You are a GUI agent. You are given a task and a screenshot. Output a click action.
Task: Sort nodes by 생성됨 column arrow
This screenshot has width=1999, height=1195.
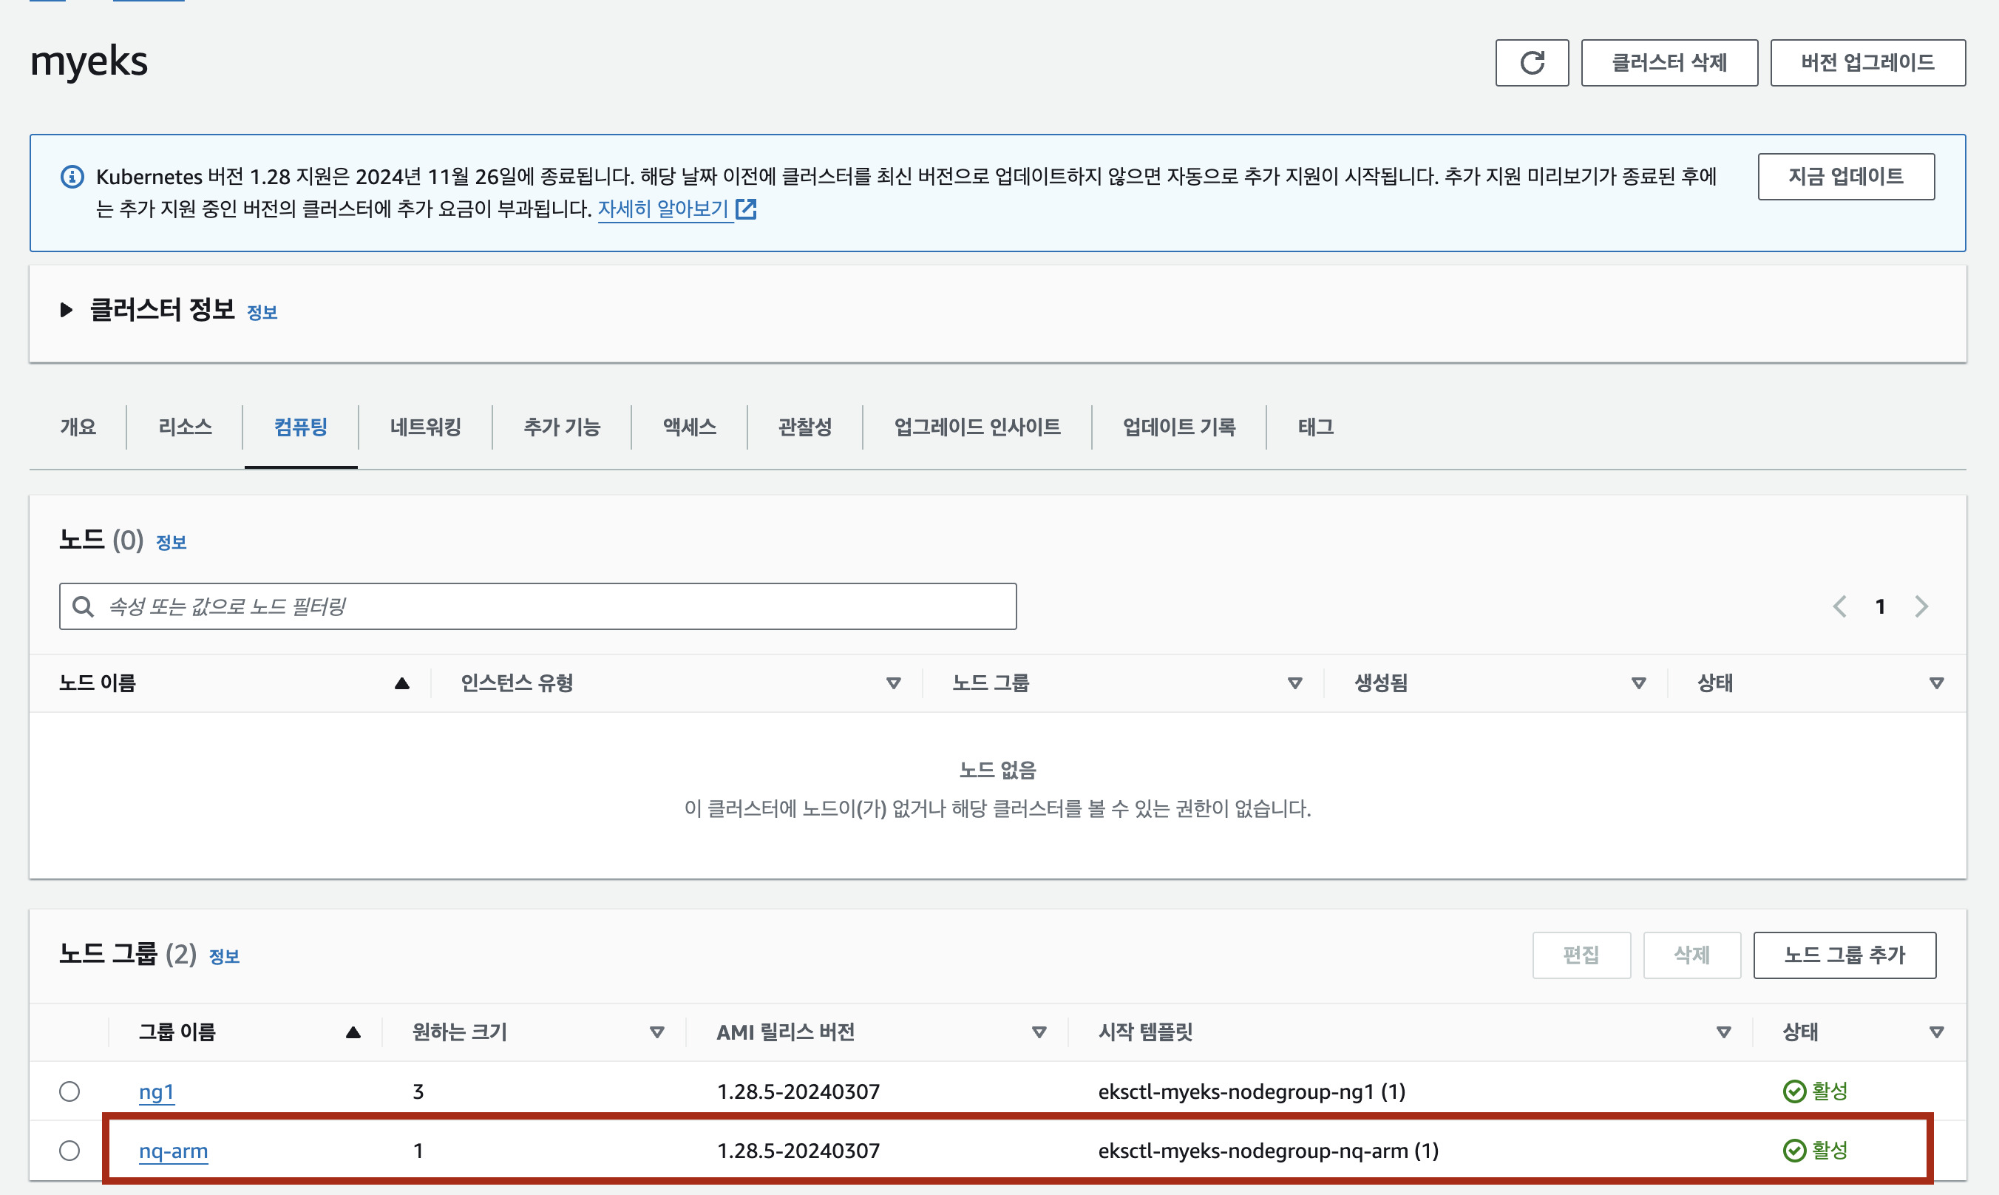[1637, 684]
